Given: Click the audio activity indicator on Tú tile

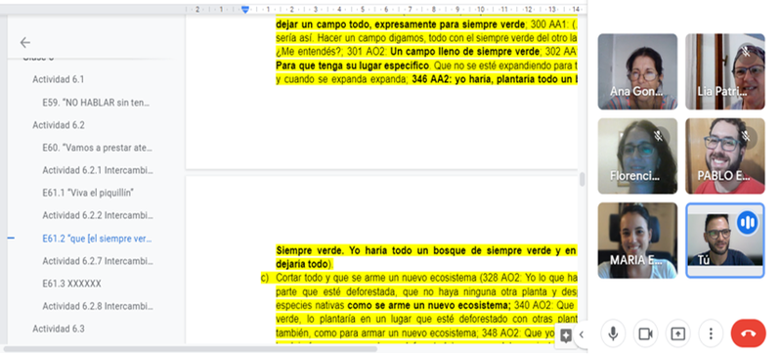Looking at the screenshot, I should tap(747, 222).
